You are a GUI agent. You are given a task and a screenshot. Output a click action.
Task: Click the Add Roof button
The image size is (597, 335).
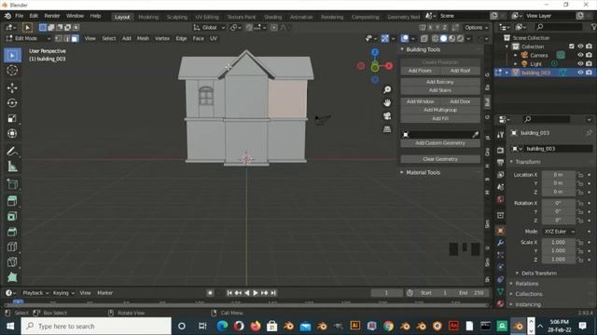pos(460,71)
